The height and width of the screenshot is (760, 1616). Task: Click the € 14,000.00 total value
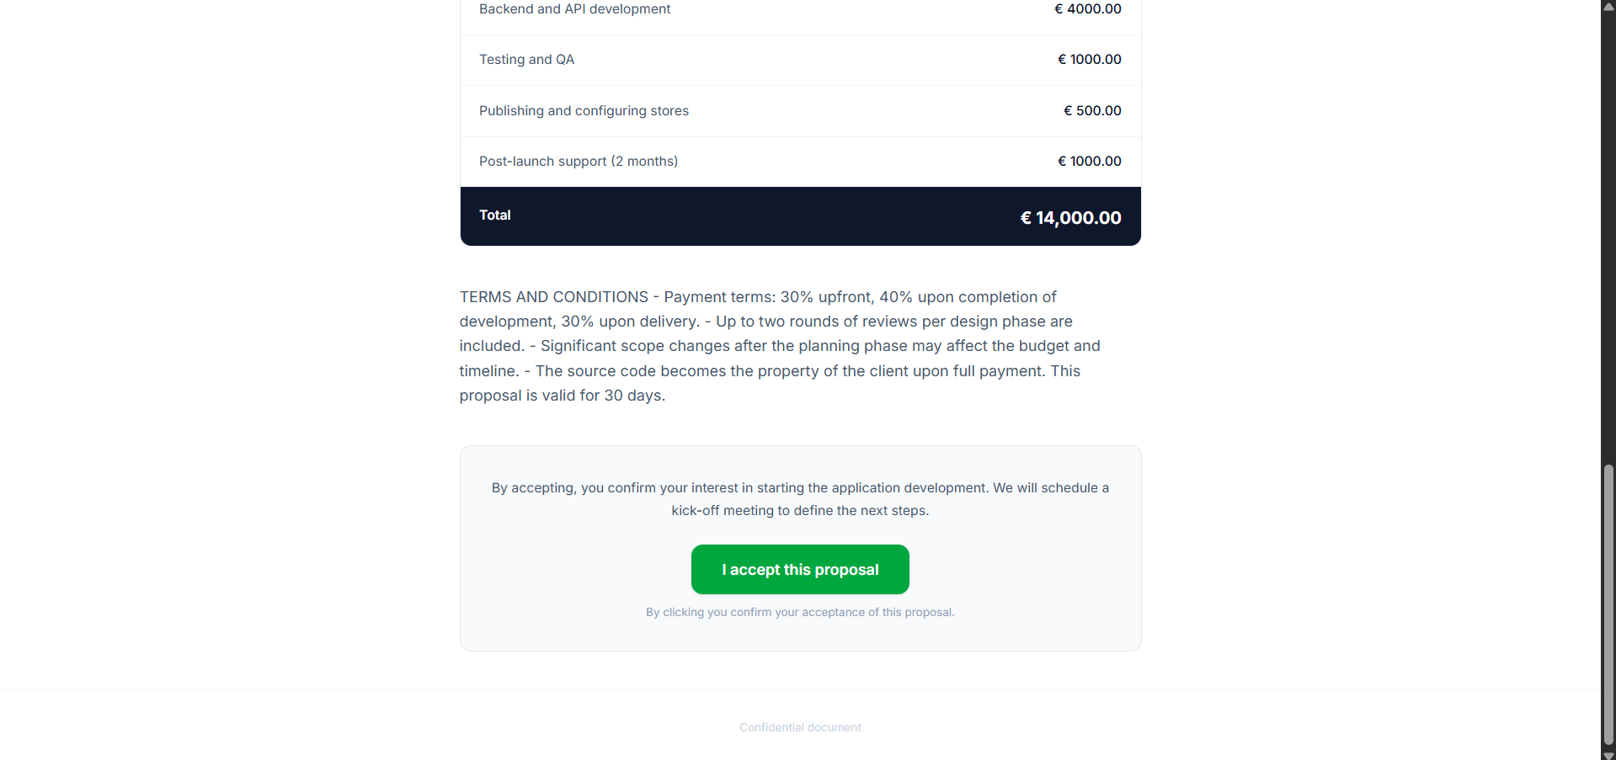tap(1069, 217)
